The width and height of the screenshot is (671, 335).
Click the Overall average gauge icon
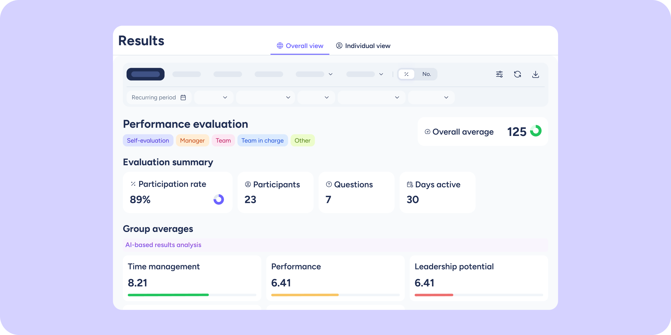[x=427, y=132]
